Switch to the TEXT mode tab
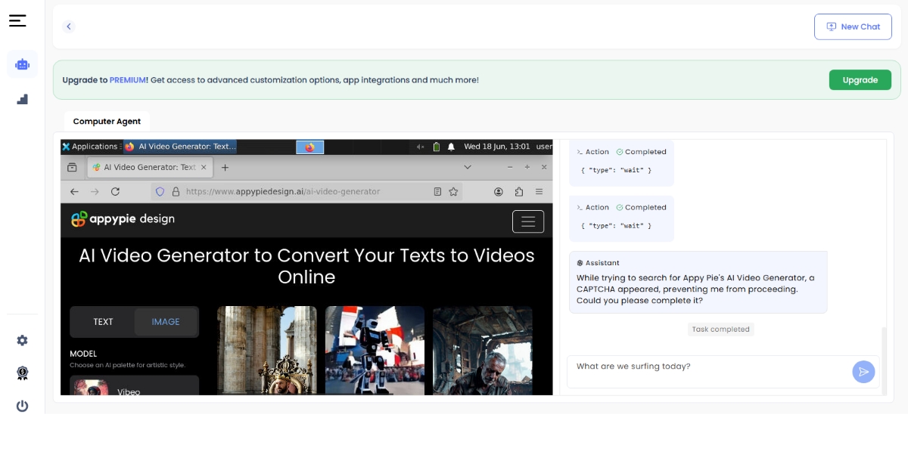 103,322
